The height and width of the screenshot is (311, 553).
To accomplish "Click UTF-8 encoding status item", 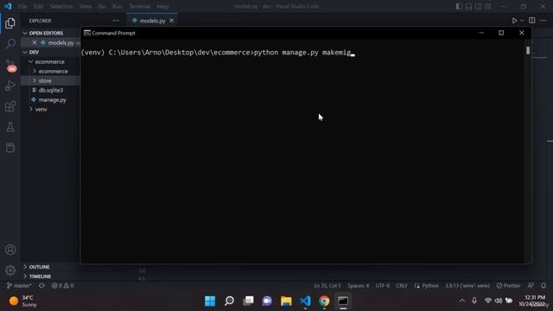I will 382,286.
